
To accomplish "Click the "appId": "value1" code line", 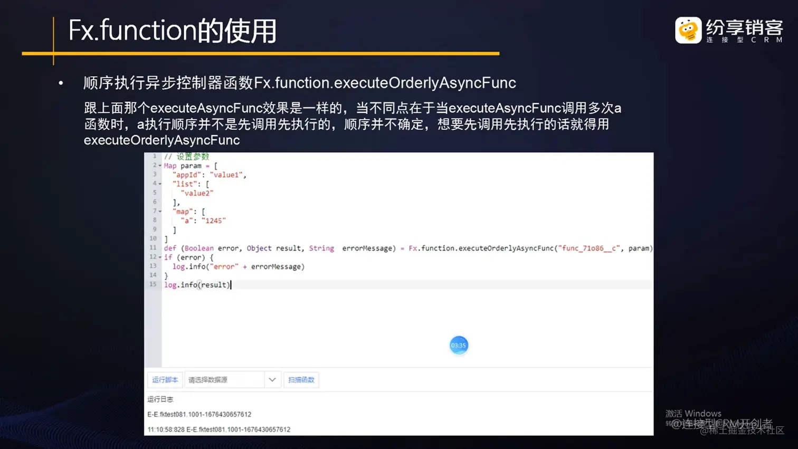I will (x=210, y=175).
